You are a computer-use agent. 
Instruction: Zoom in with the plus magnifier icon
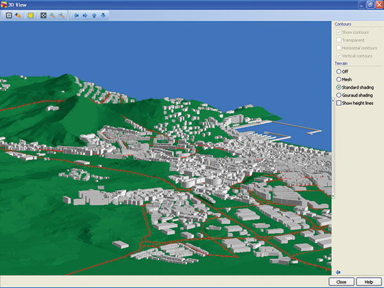click(52, 15)
